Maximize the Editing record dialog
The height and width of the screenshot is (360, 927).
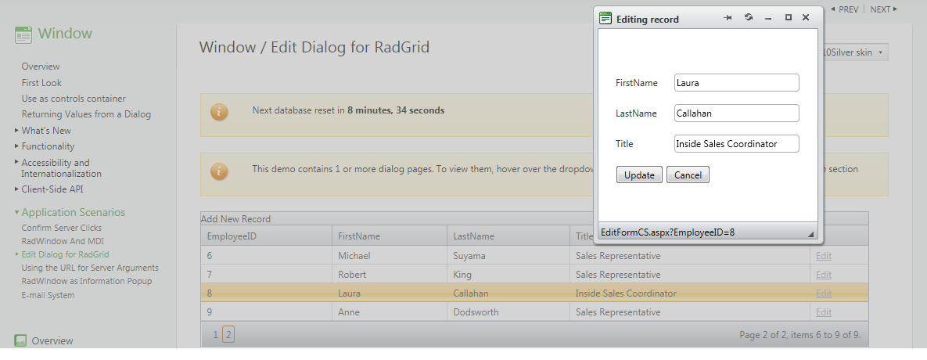788,18
